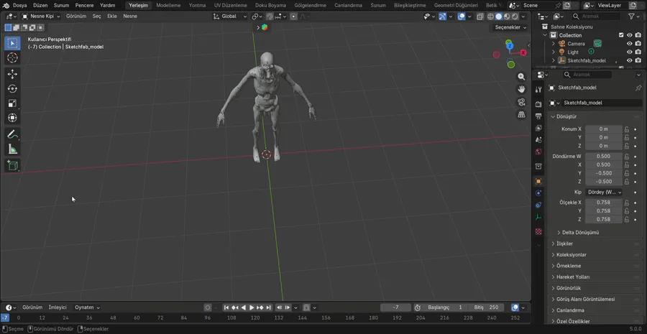Switch to wireframe viewport shading

point(490,17)
